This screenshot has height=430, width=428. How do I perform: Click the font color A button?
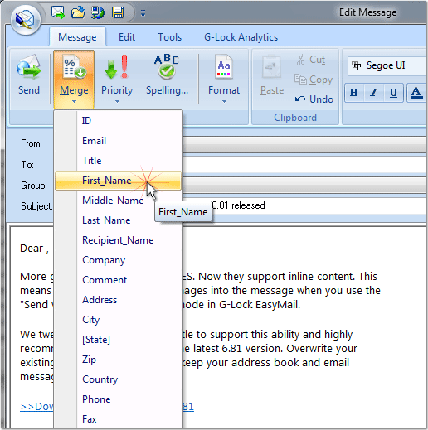tap(416, 93)
